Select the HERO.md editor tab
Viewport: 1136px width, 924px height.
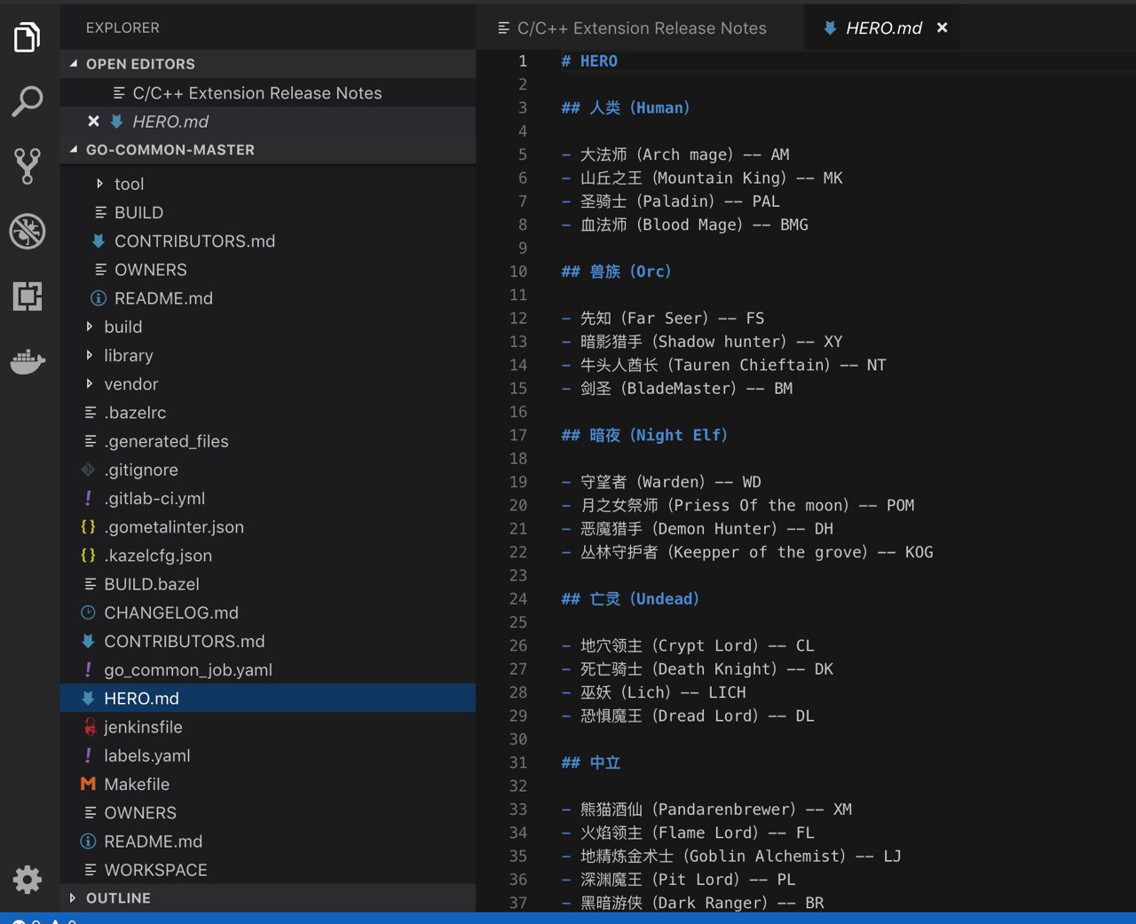[882, 28]
